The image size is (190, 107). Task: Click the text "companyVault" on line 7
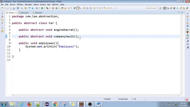point(64,36)
